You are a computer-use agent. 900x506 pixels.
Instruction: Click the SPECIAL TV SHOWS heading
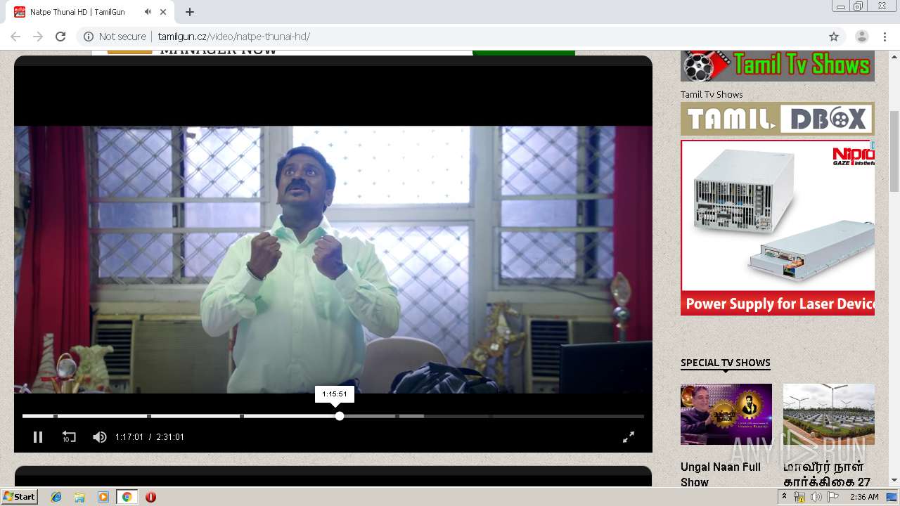[726, 363]
